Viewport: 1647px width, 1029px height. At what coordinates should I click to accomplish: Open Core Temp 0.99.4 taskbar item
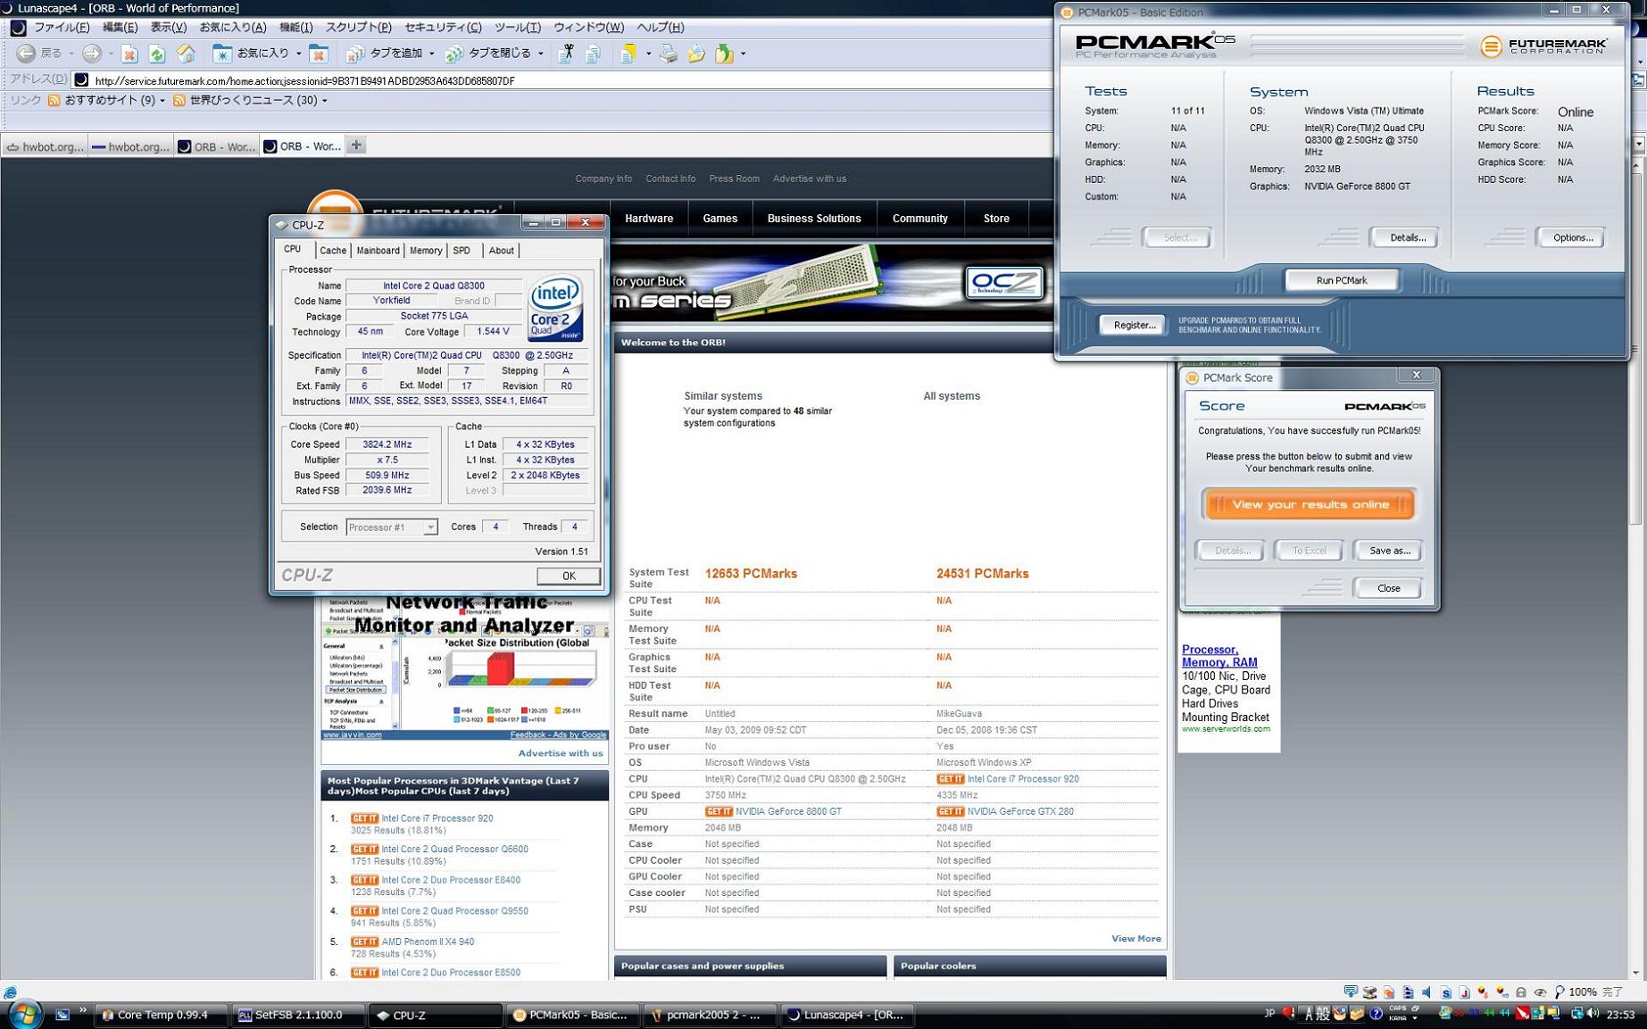pyautogui.click(x=161, y=1015)
